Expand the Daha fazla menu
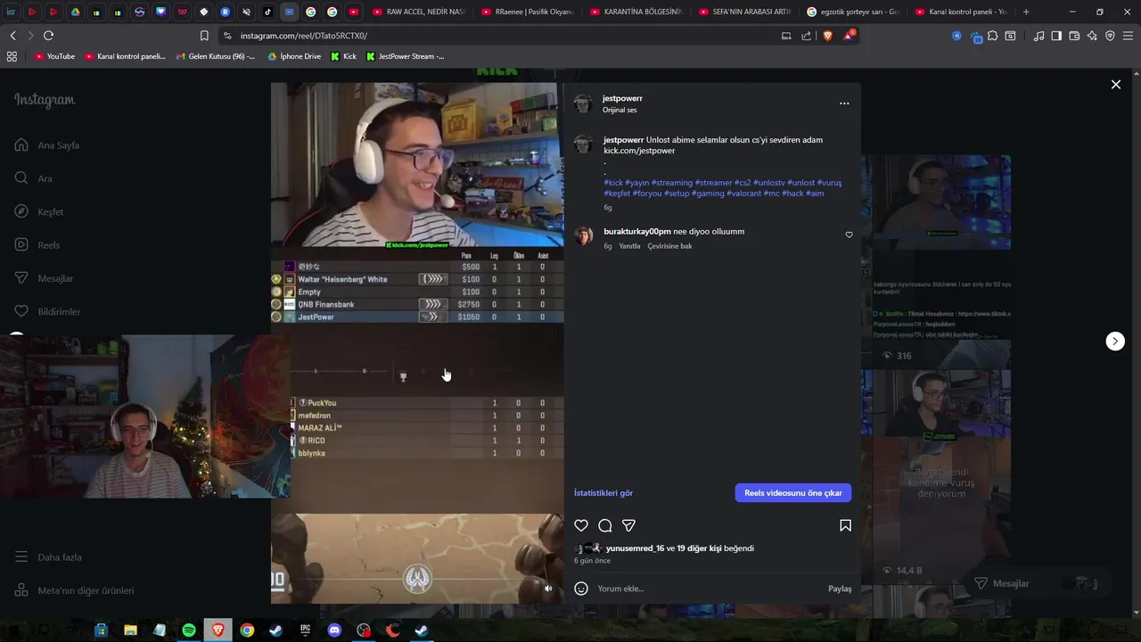 click(x=48, y=557)
